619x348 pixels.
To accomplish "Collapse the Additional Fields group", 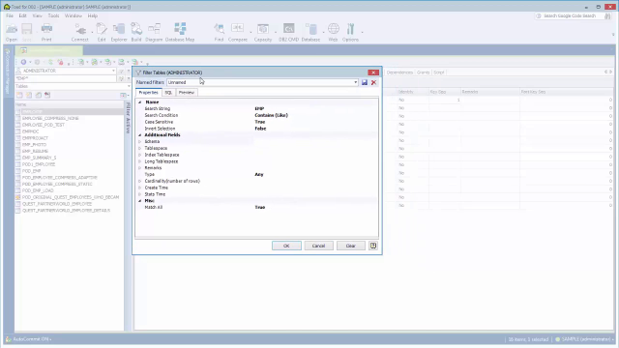I will click(x=139, y=135).
